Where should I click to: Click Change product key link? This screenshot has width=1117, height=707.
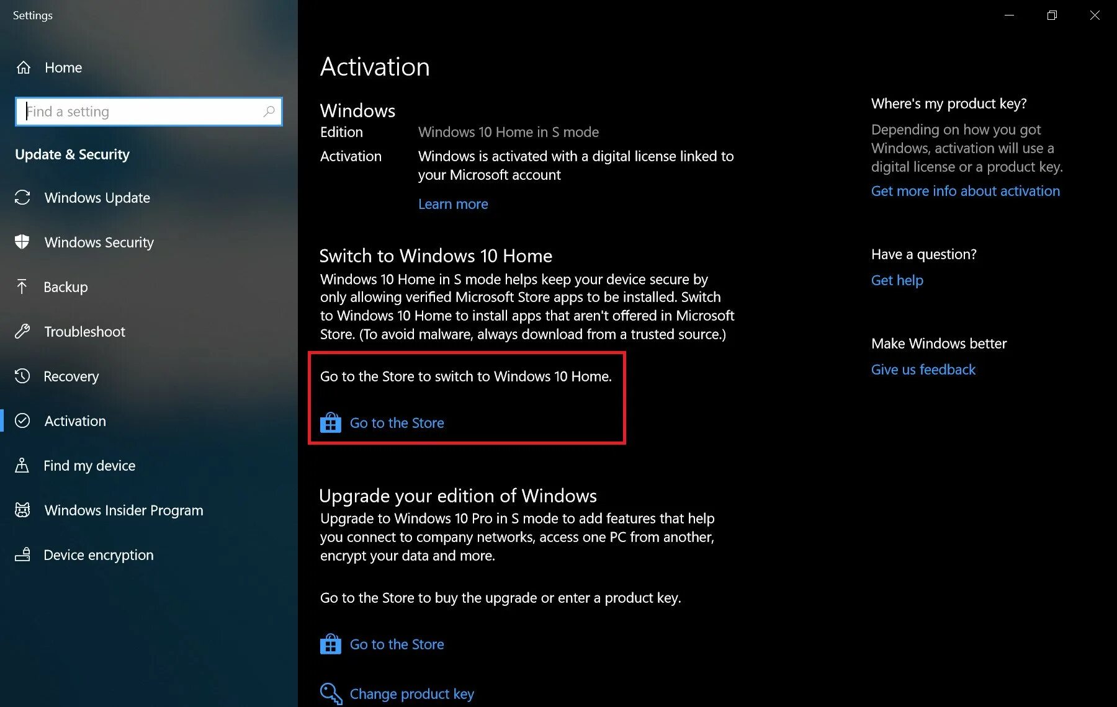[x=412, y=694]
